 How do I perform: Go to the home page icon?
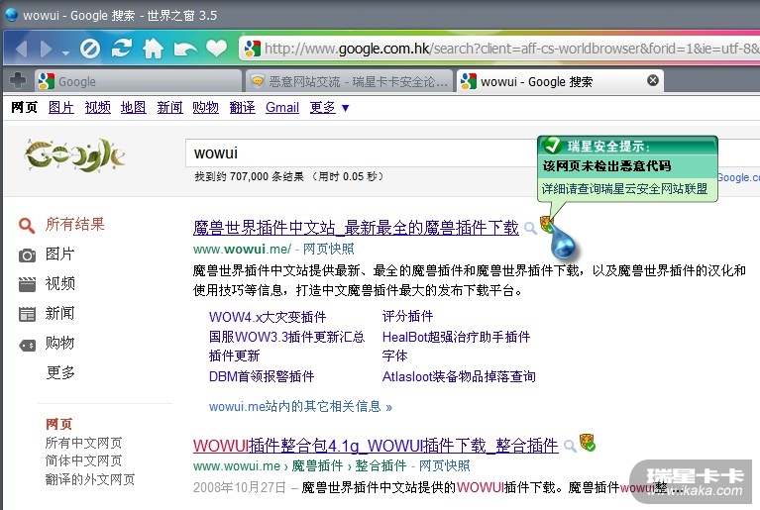(x=154, y=49)
